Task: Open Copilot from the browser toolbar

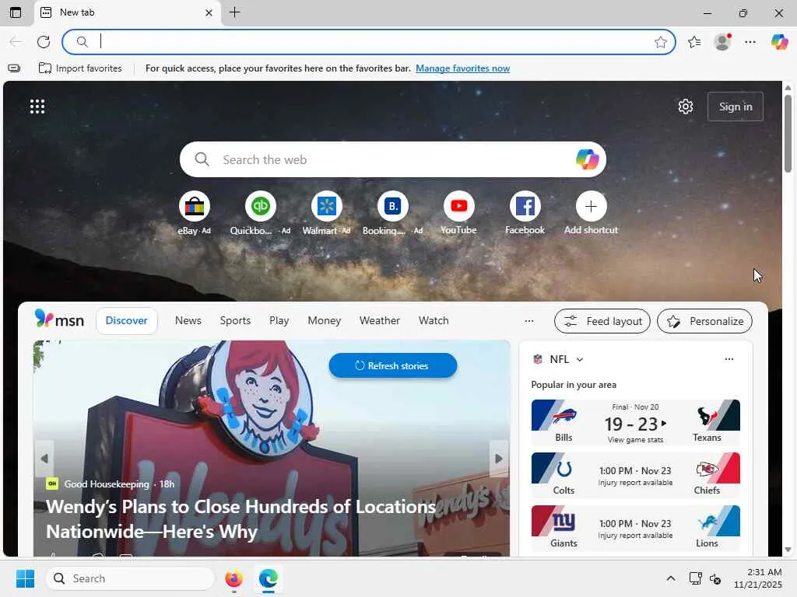Action: coord(779,42)
